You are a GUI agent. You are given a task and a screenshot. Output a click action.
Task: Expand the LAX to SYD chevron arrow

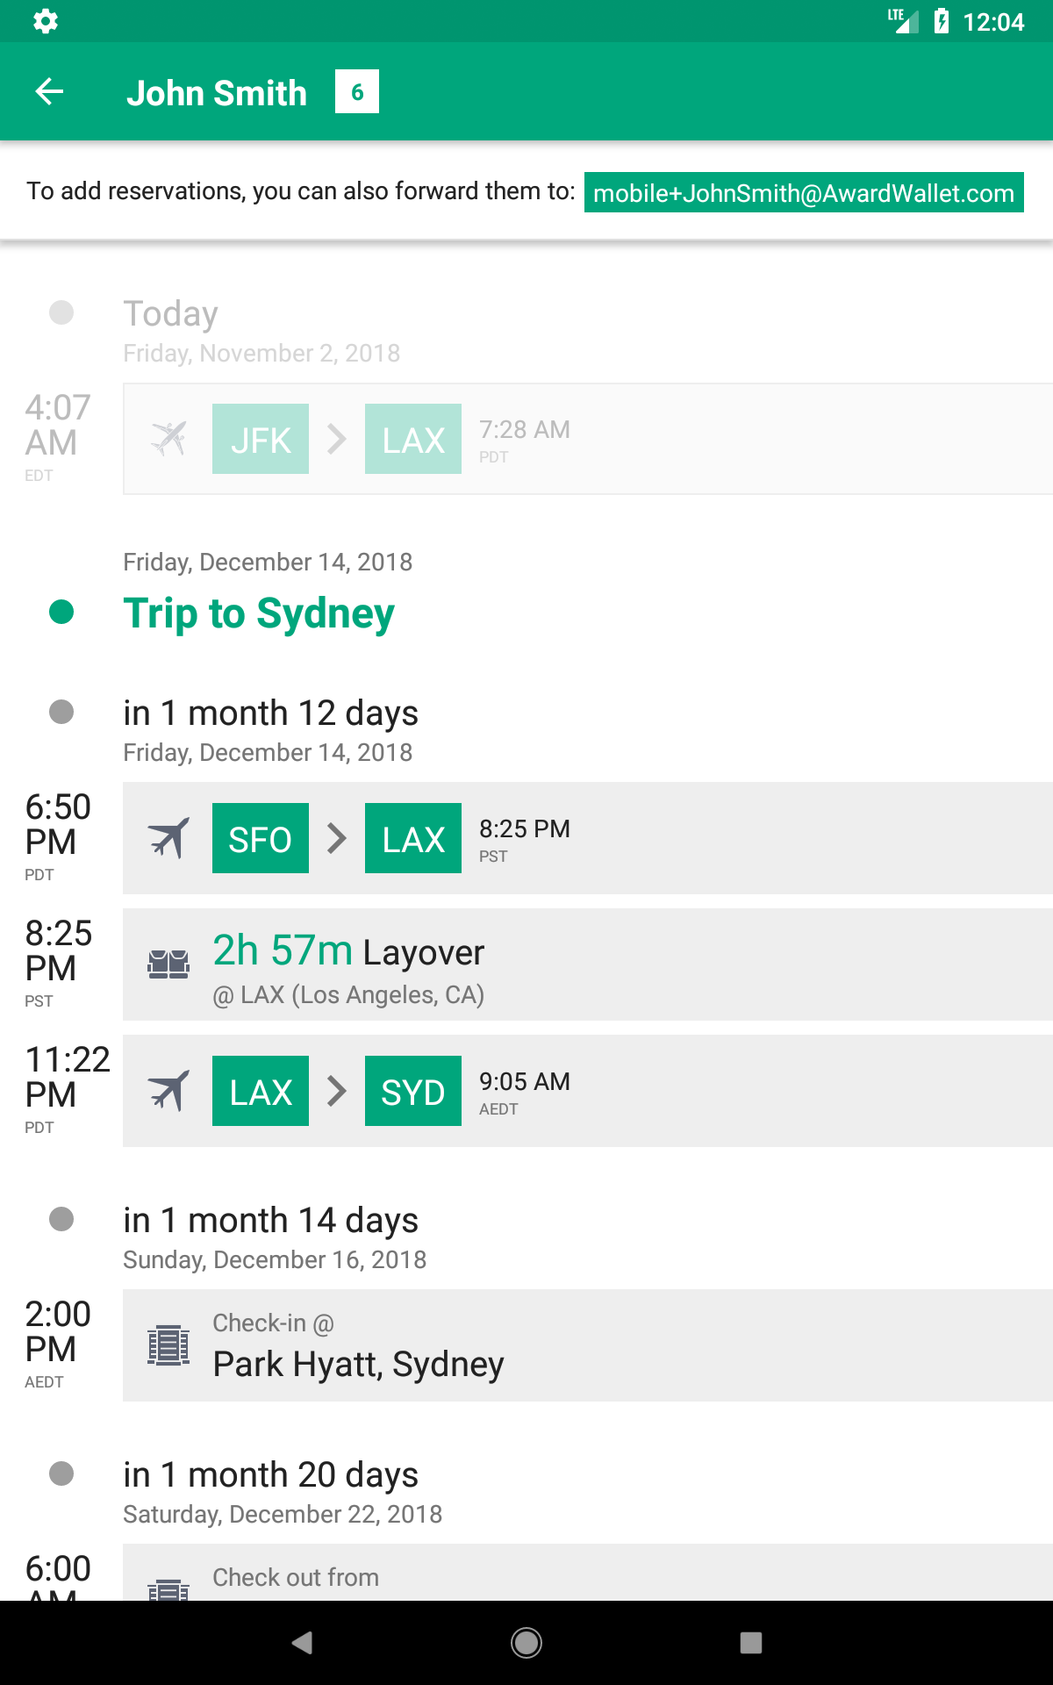pyautogui.click(x=337, y=1091)
